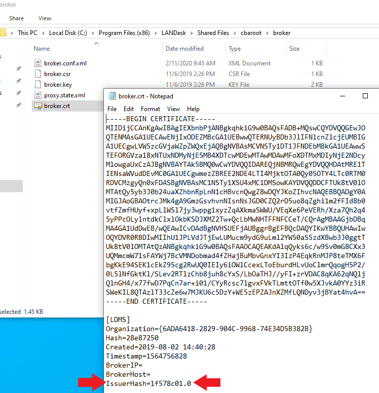The height and width of the screenshot is (393, 379).
Task: Click the proxy.state.xml file icon
Action: [x=37, y=95]
